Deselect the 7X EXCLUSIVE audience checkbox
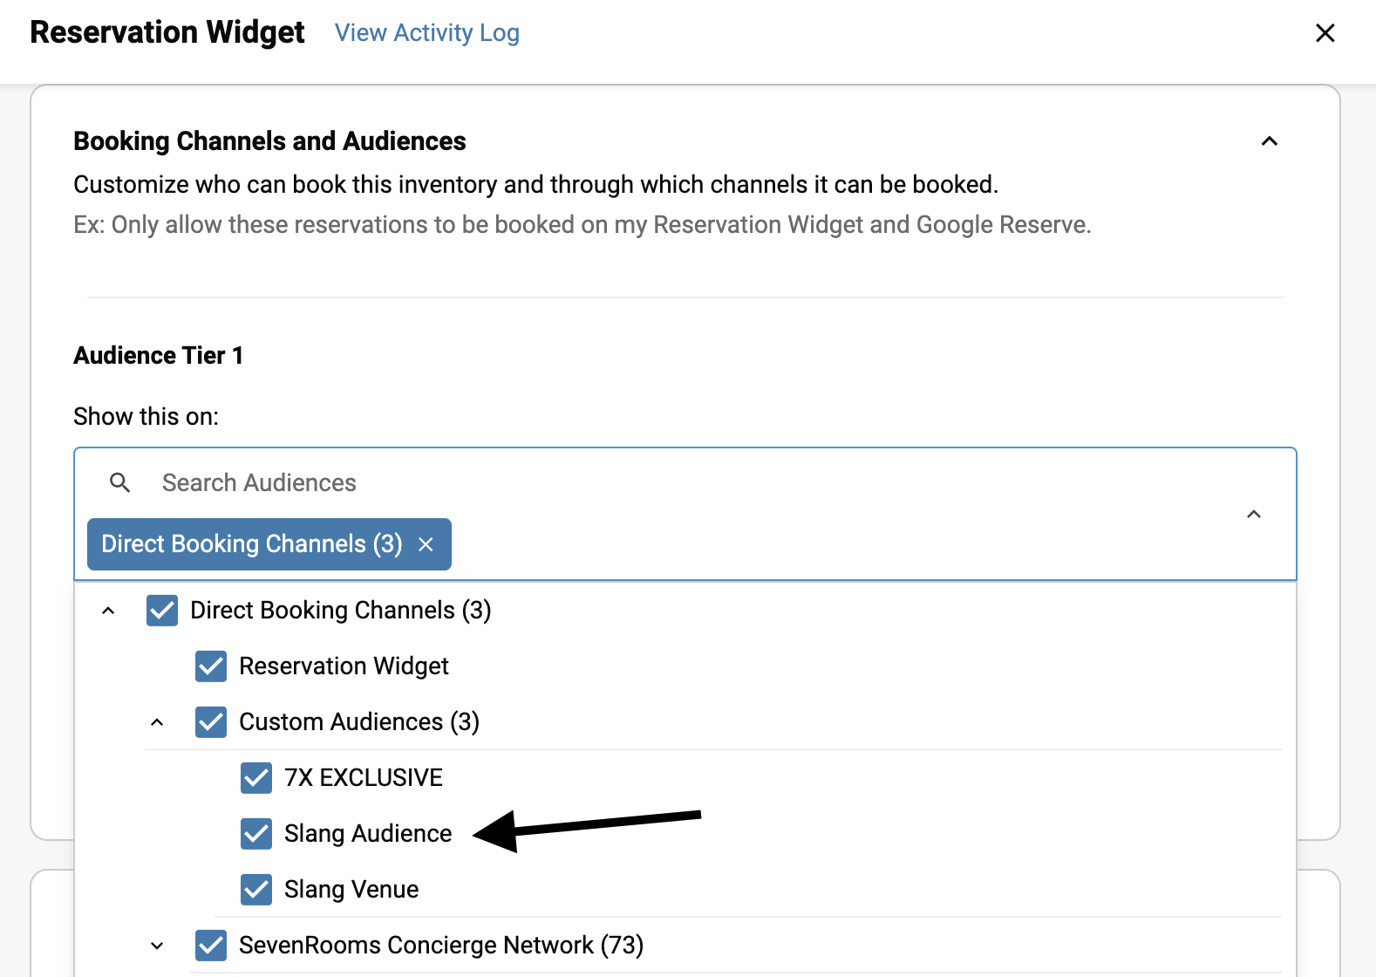 256,778
